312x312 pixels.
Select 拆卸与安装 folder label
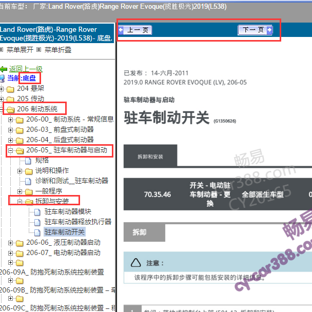52,201
